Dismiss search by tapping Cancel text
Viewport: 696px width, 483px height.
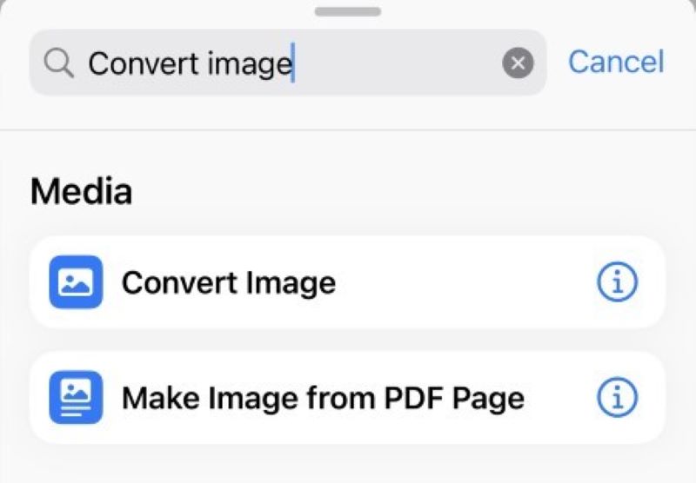tap(616, 62)
